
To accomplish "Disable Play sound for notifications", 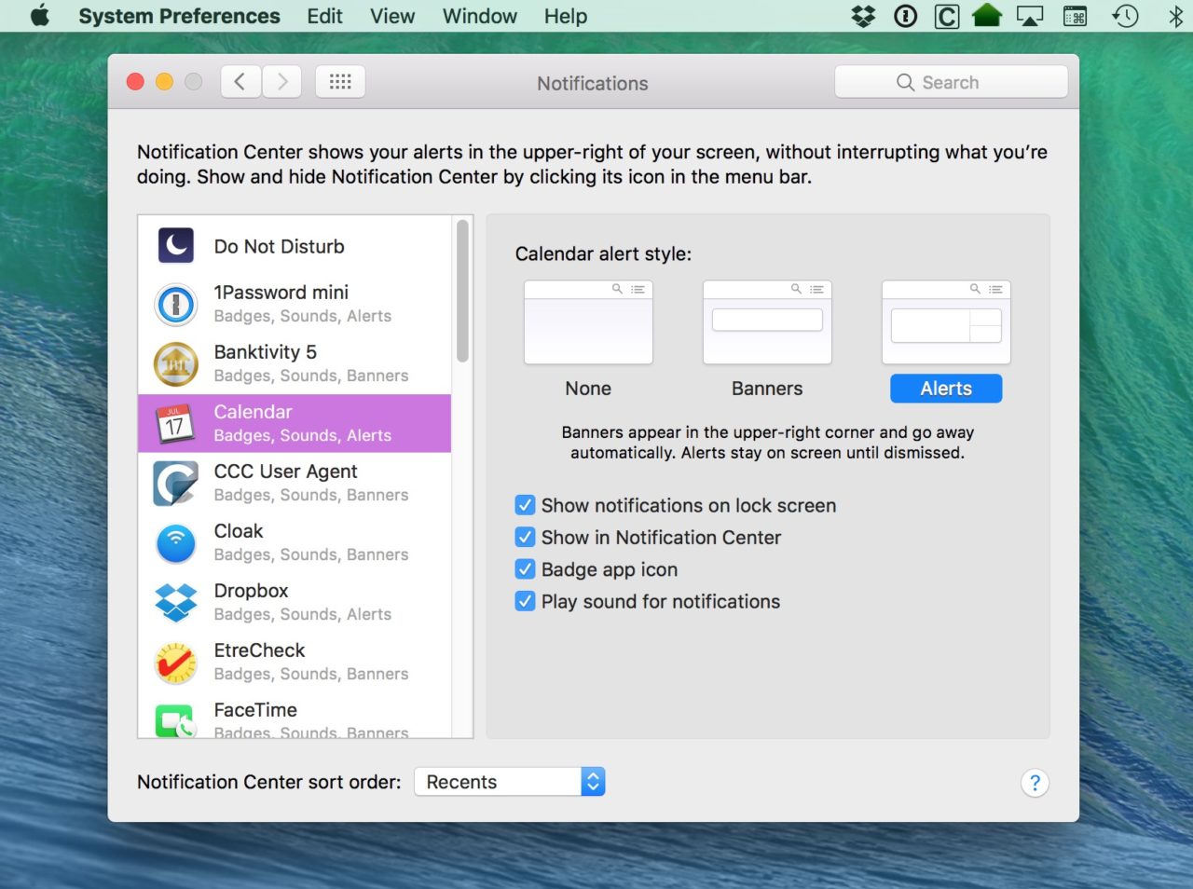I will (526, 601).
